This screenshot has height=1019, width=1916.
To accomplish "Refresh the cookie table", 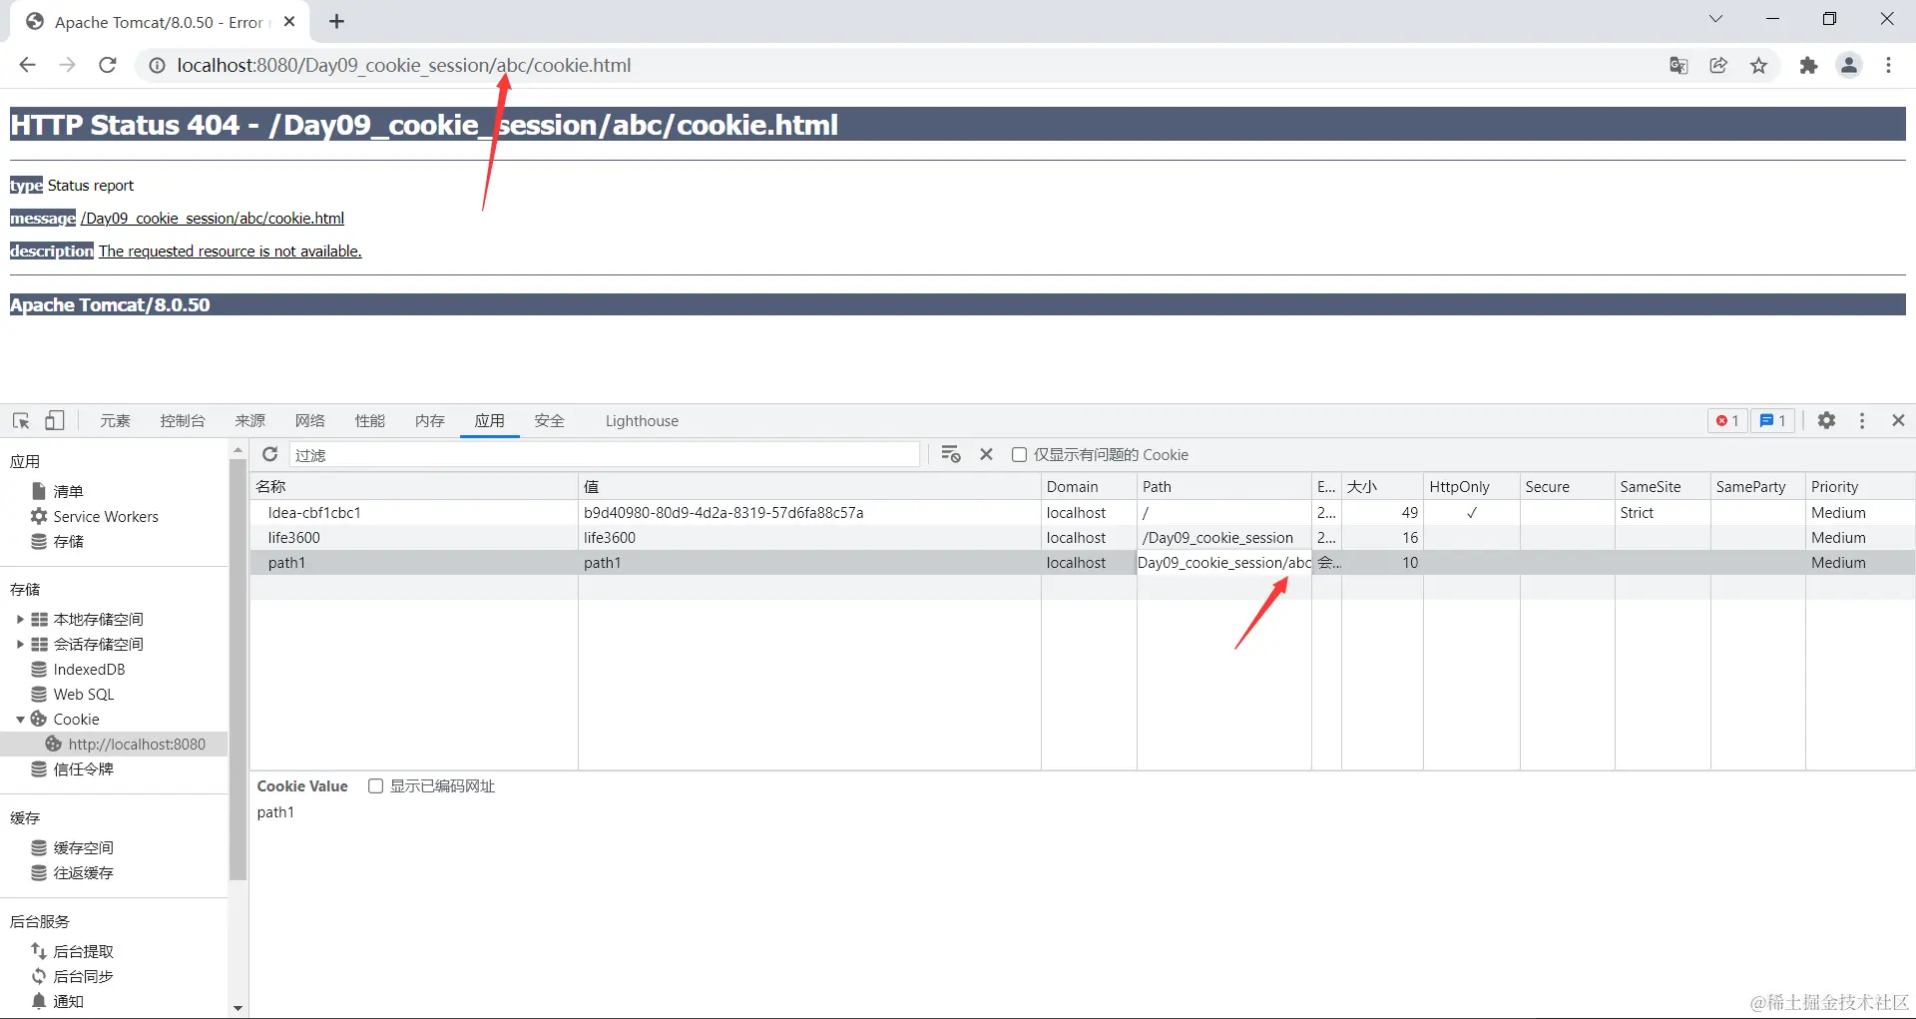I will click(269, 454).
